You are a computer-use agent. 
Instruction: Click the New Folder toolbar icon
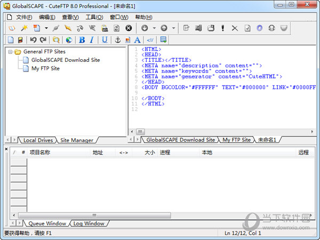coord(211,28)
